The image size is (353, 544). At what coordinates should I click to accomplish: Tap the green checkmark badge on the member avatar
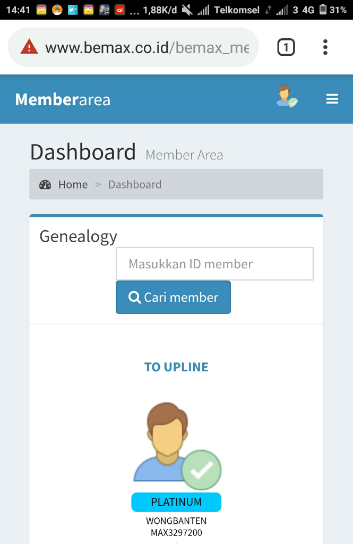[x=202, y=470]
